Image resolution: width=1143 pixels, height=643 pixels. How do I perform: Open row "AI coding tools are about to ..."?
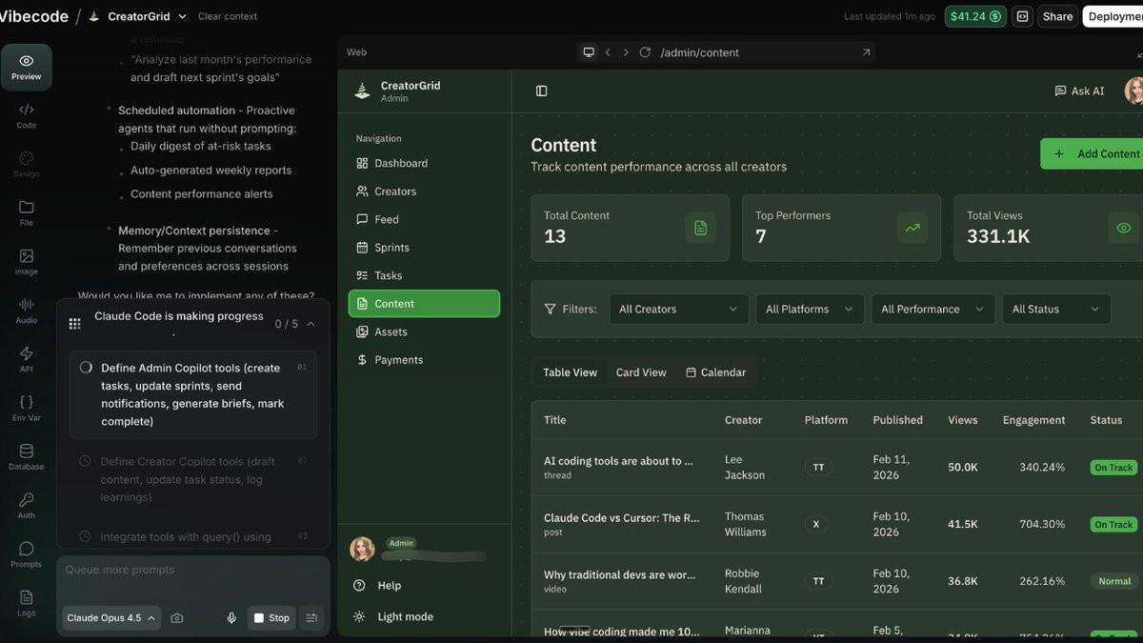[837, 468]
